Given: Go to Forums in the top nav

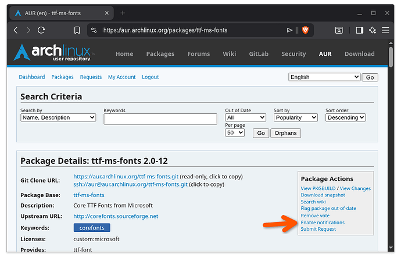Looking at the screenshot, I should (198, 54).
